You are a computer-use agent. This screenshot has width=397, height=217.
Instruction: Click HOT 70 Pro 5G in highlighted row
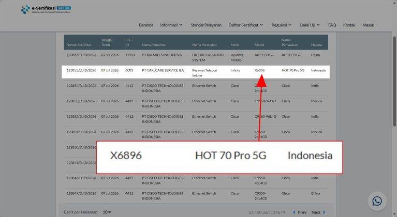click(293, 70)
